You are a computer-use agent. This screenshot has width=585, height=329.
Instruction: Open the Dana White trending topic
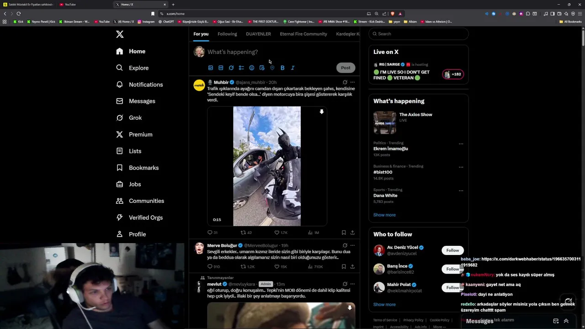point(385,196)
